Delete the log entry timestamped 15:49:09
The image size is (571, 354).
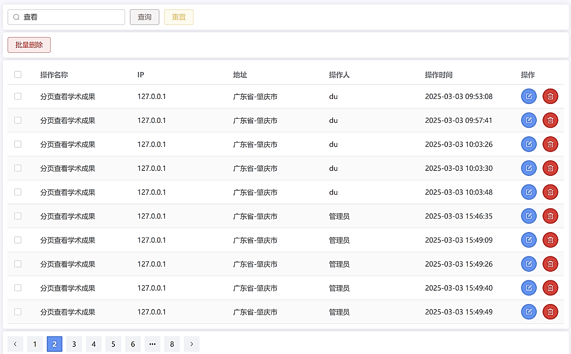[550, 240]
